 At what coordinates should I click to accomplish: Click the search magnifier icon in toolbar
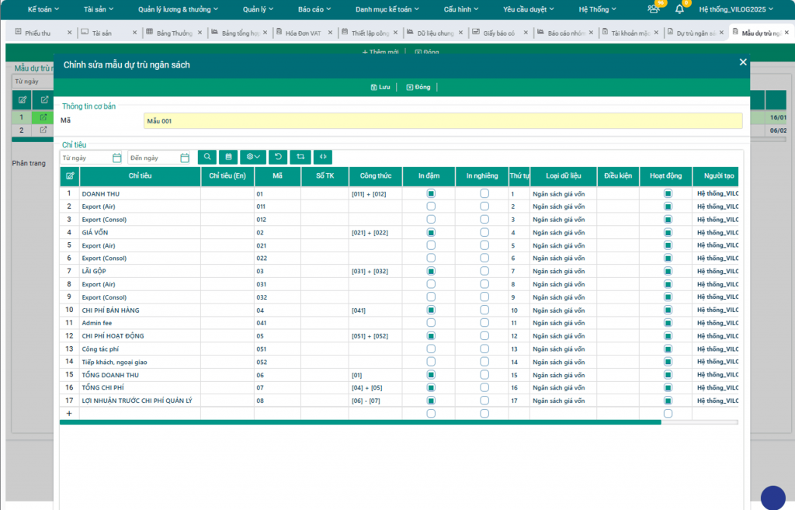(x=207, y=157)
